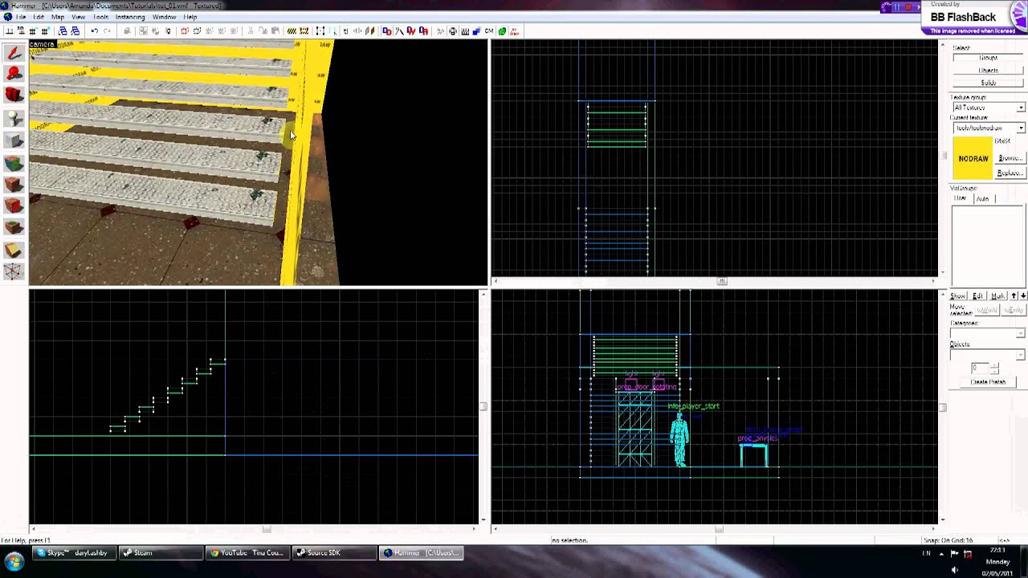Switch to the User VisGroups tab
Screen dimensions: 1028x578
pyautogui.click(x=961, y=198)
